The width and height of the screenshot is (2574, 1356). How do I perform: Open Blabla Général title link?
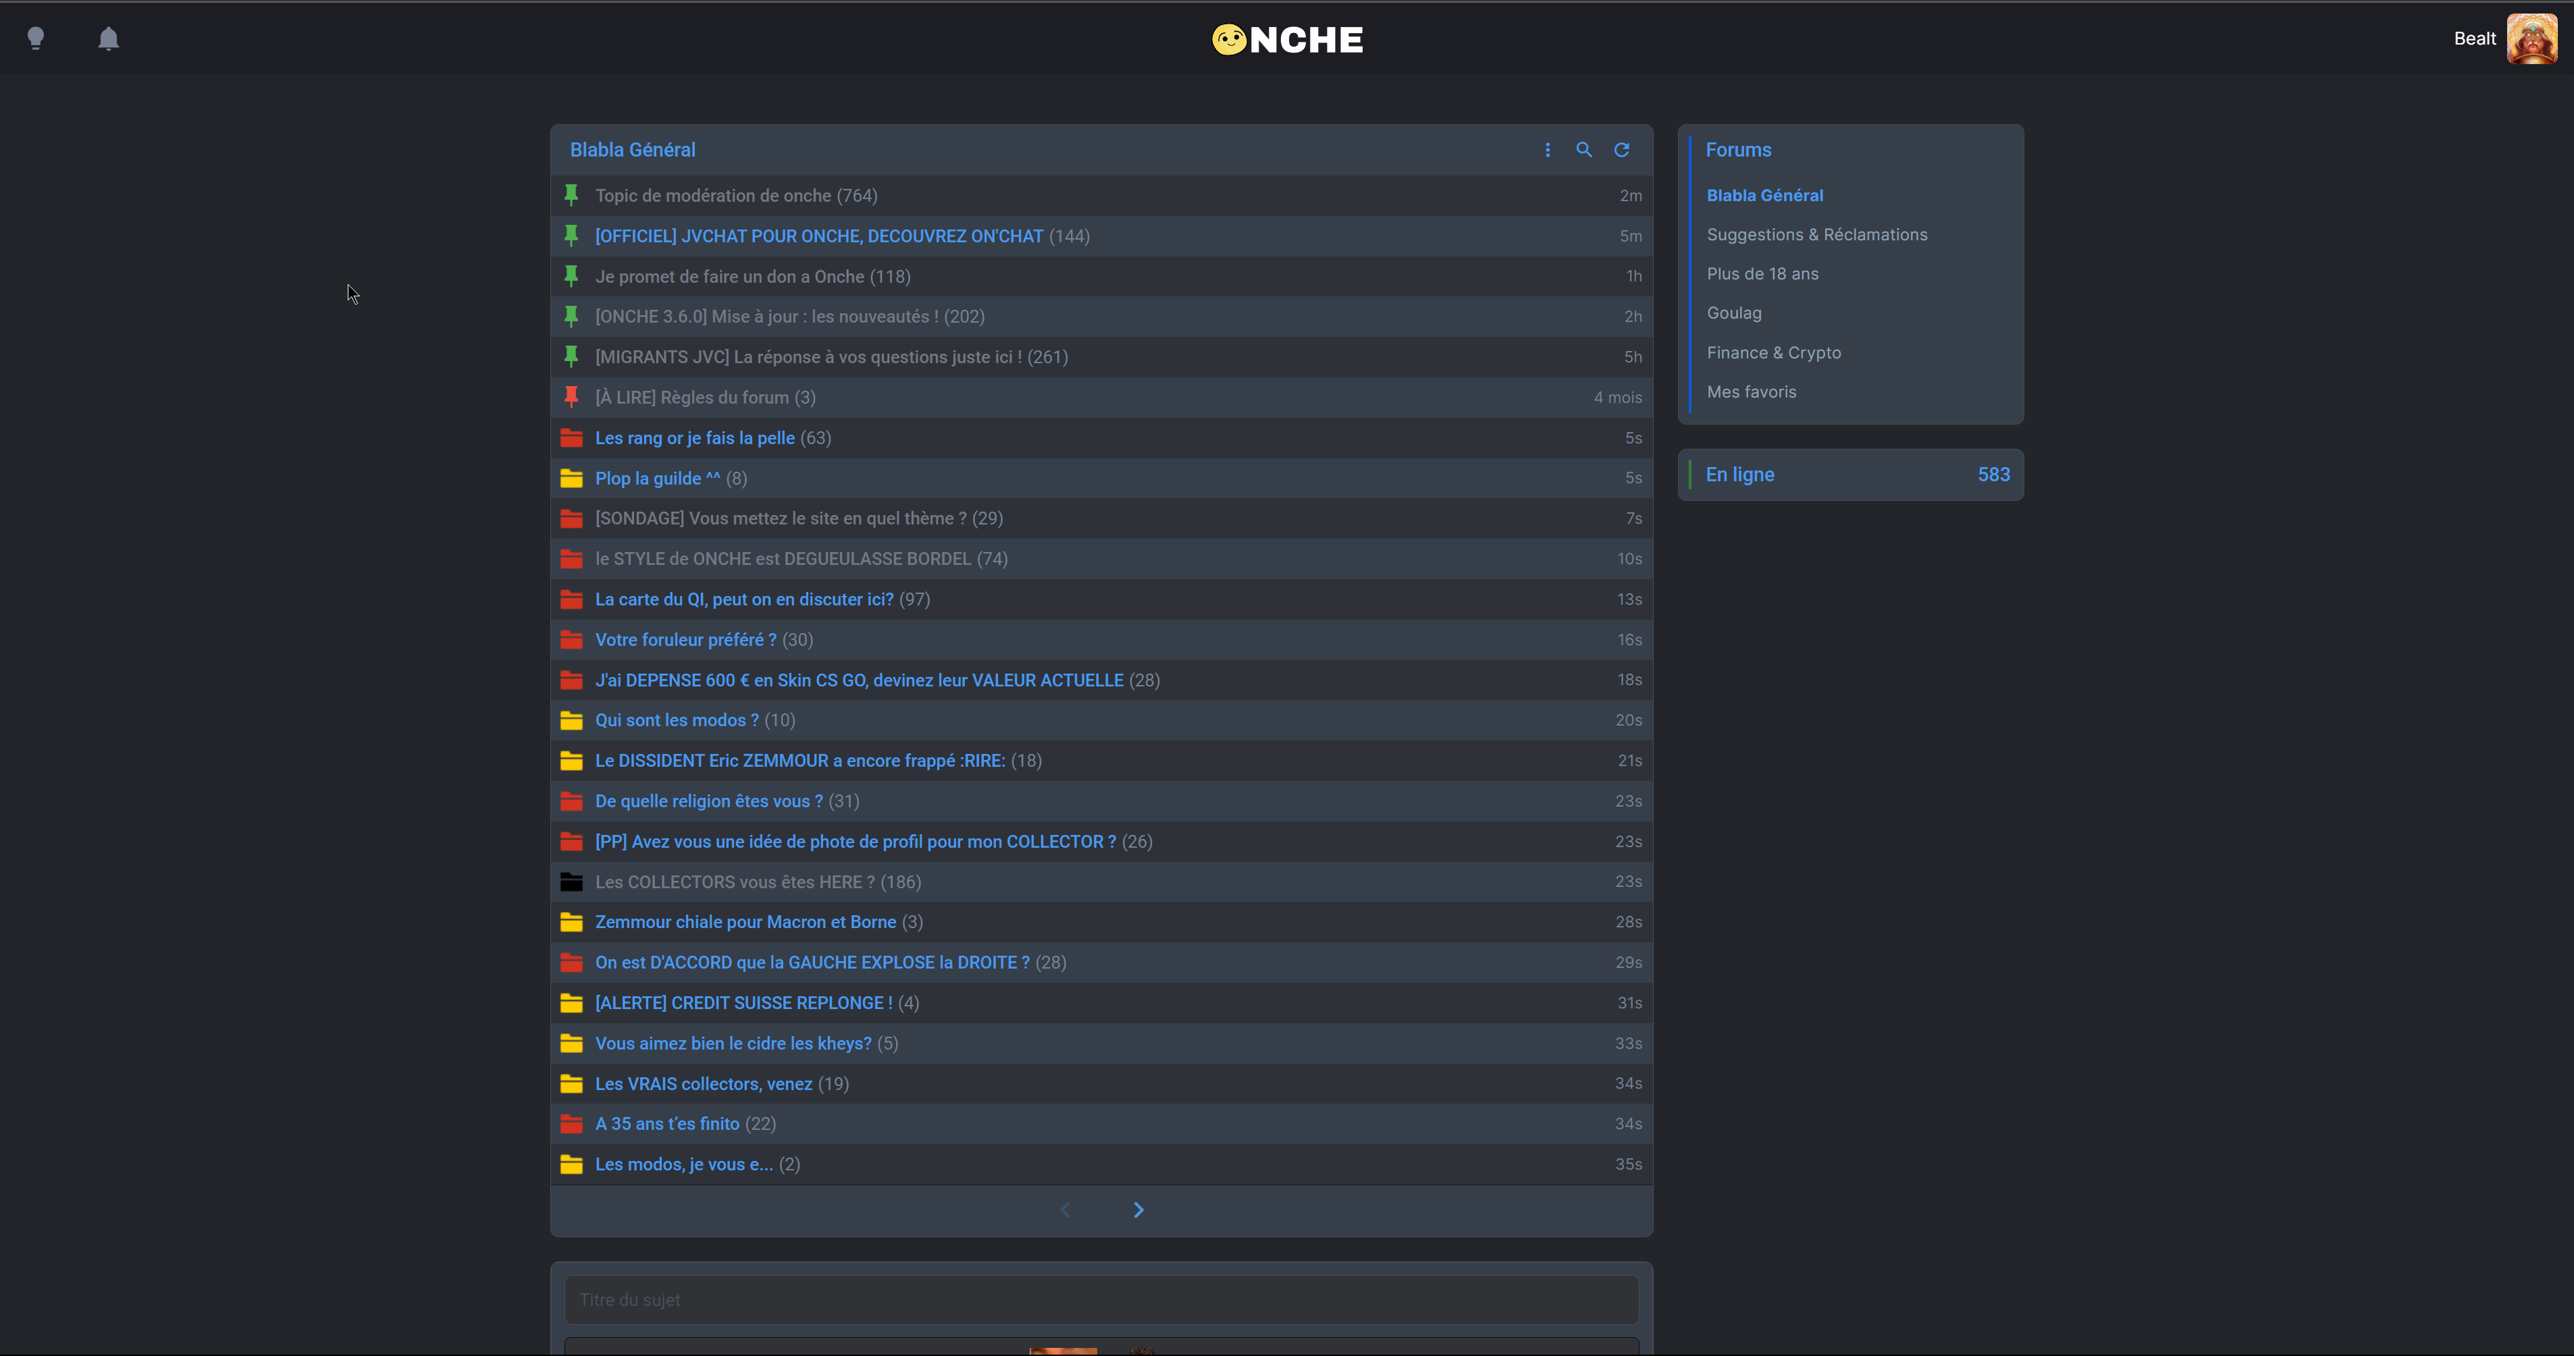(x=633, y=150)
